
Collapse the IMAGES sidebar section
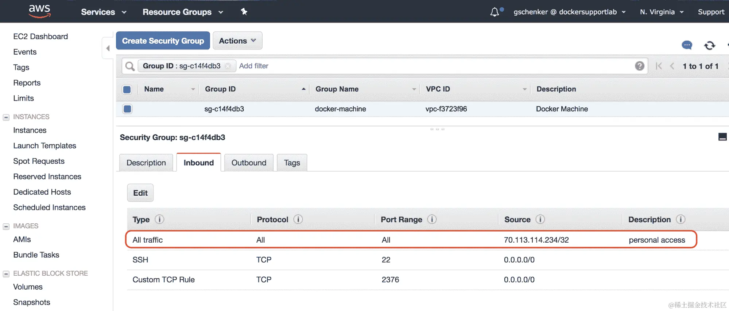pos(6,226)
